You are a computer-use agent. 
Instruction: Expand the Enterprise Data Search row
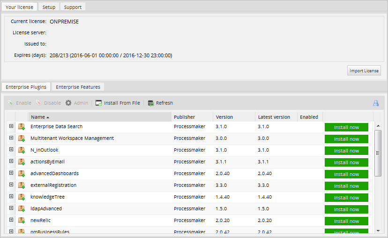11,126
